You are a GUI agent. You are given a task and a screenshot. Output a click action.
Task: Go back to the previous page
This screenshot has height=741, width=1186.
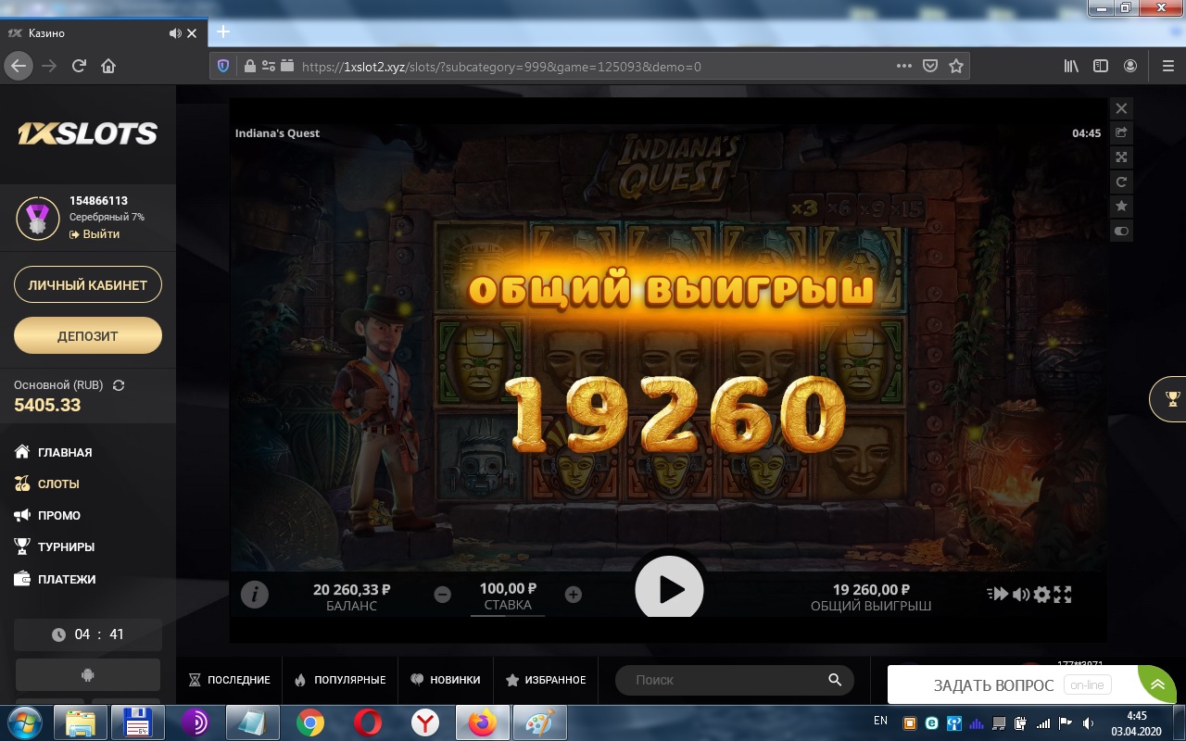pyautogui.click(x=19, y=66)
